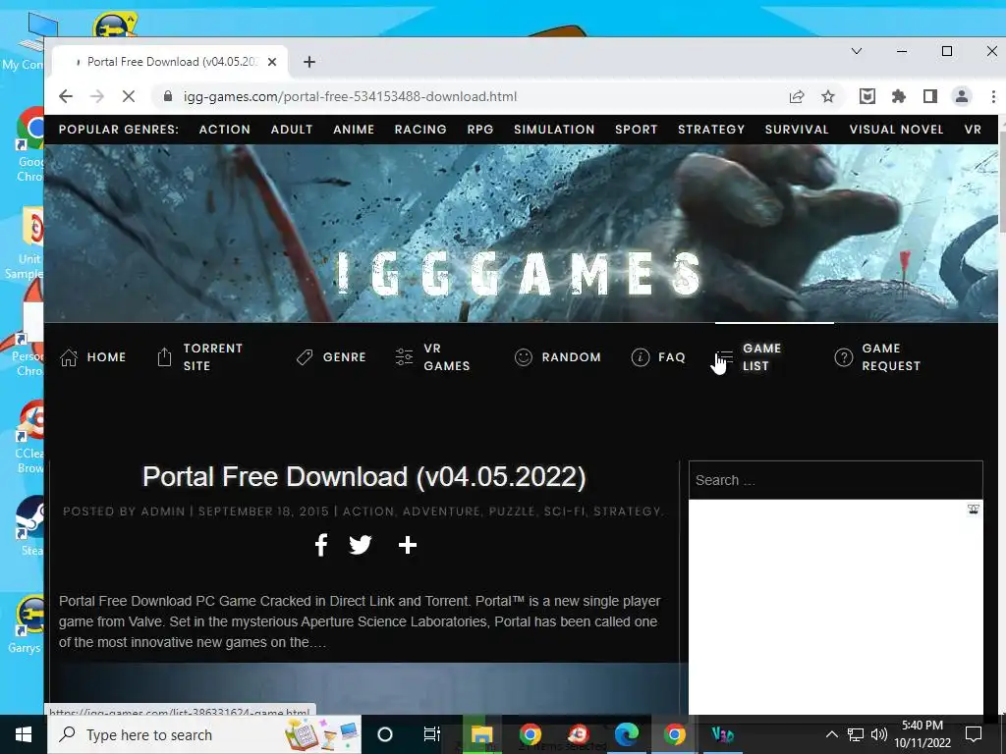Image resolution: width=1006 pixels, height=754 pixels.
Task: Share the post on Twitter
Action: (360, 545)
